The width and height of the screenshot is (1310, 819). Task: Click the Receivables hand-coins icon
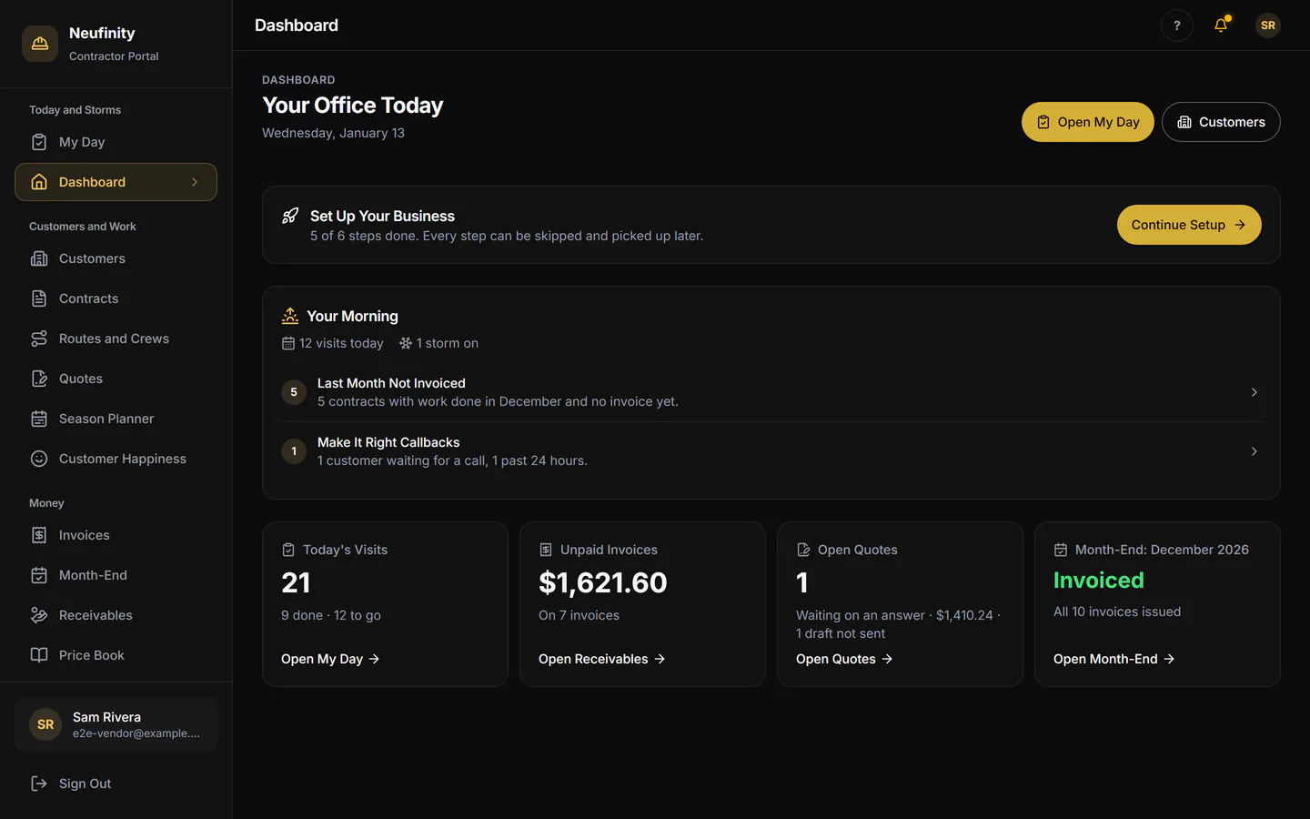(39, 615)
